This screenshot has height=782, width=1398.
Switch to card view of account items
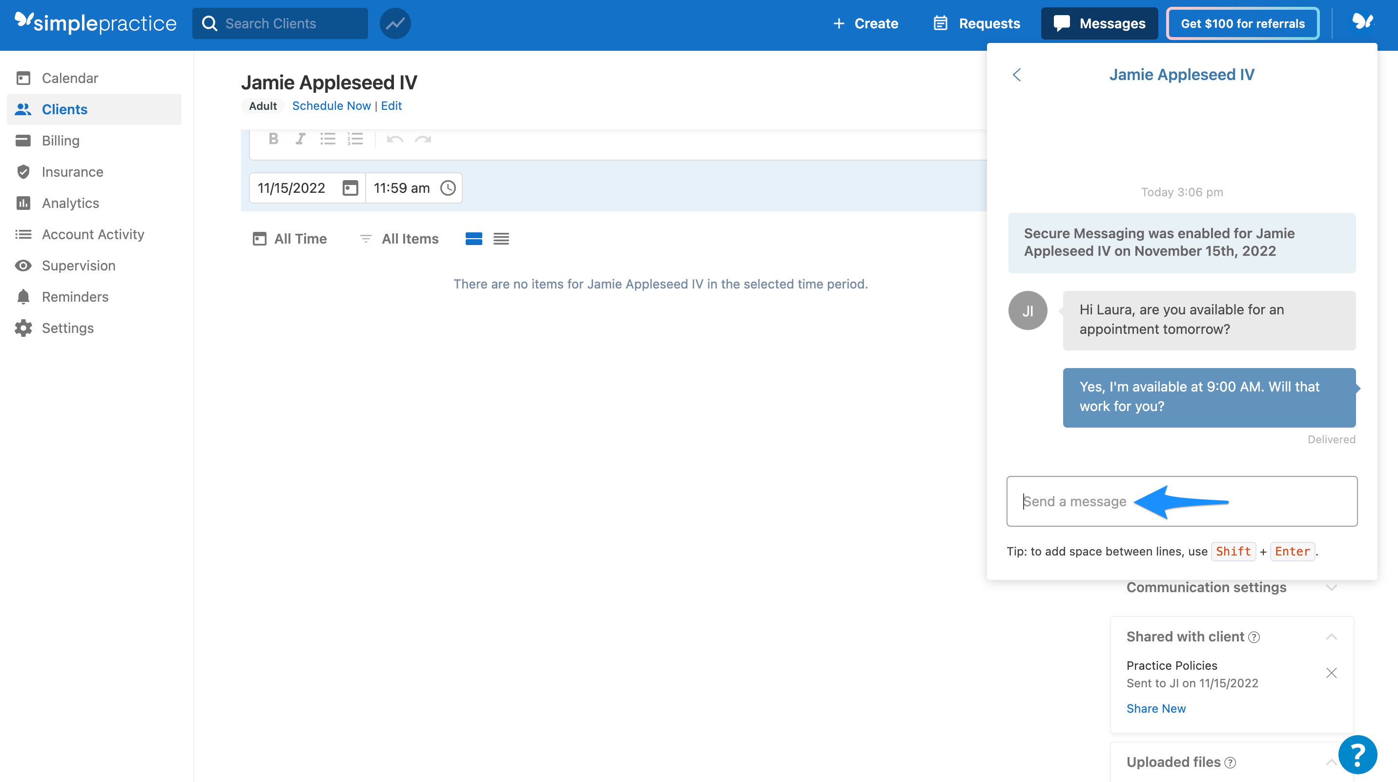coord(473,239)
